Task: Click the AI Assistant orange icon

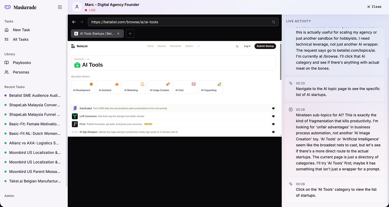Action: coord(117,84)
